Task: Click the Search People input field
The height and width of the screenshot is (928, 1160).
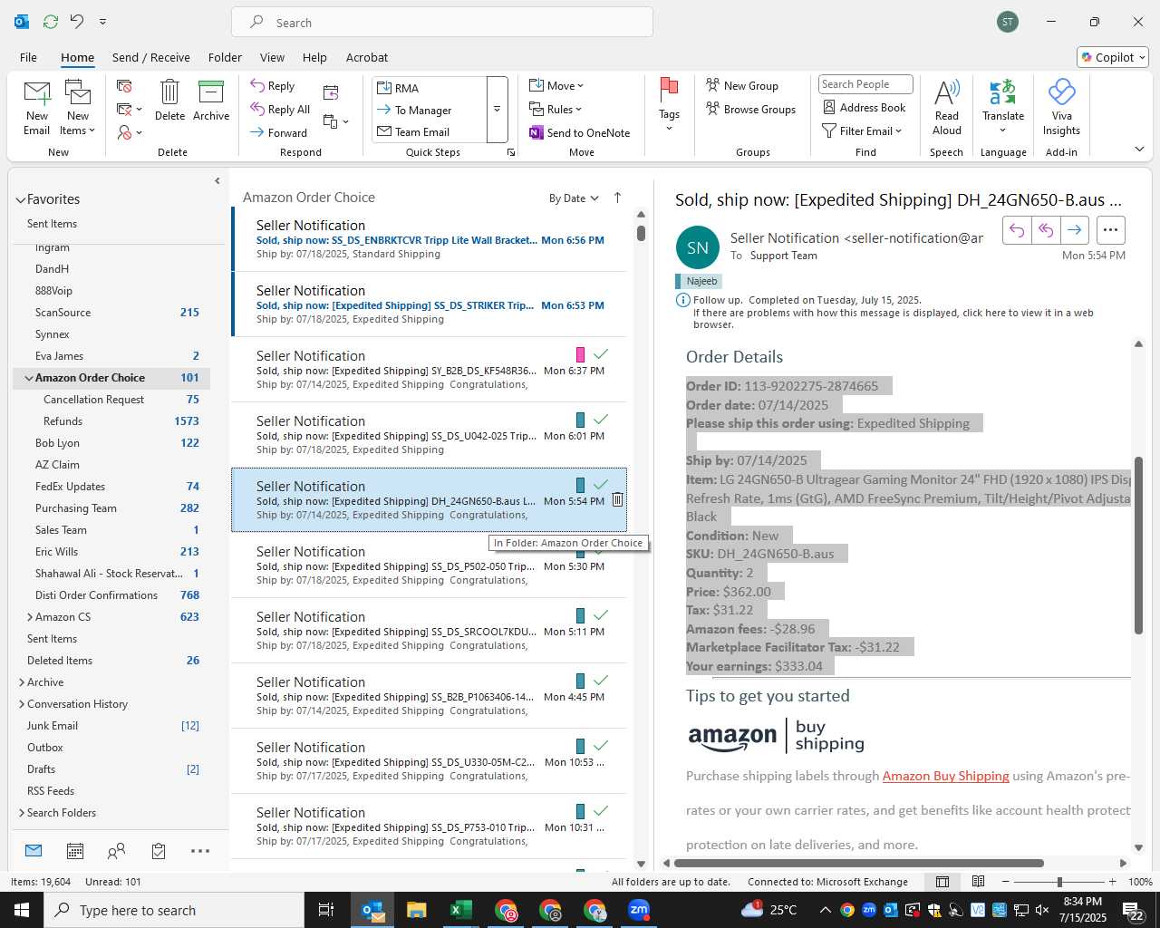Action: tap(865, 84)
